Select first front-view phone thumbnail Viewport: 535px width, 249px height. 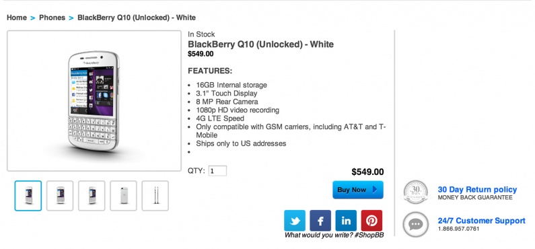click(x=28, y=196)
